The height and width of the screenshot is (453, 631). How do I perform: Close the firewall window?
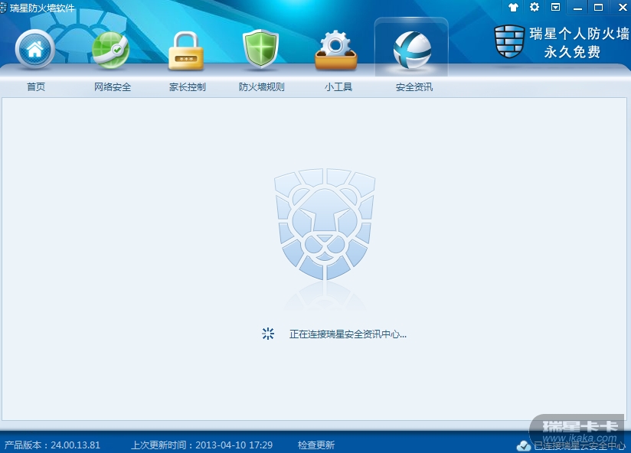click(622, 7)
